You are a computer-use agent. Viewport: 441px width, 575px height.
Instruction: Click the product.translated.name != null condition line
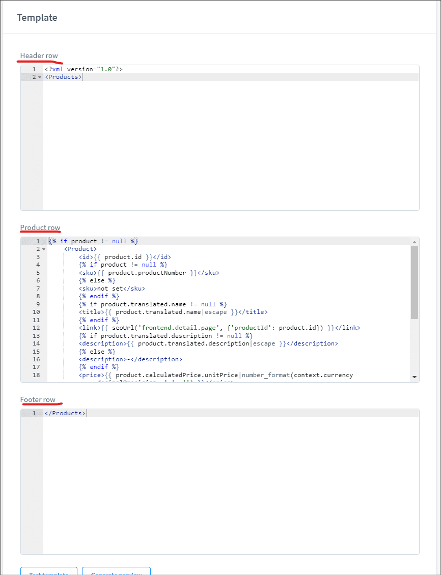153,304
